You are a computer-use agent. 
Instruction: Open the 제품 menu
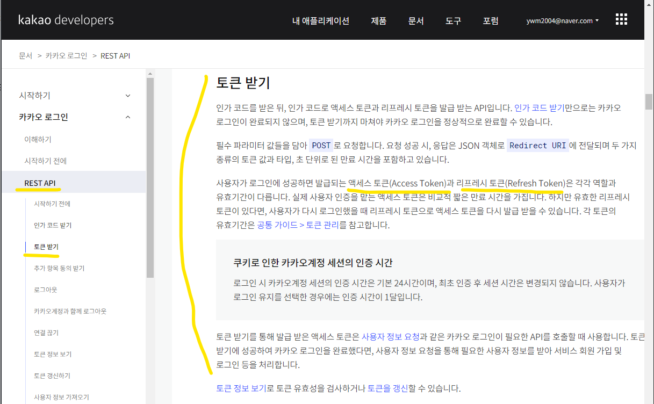378,21
